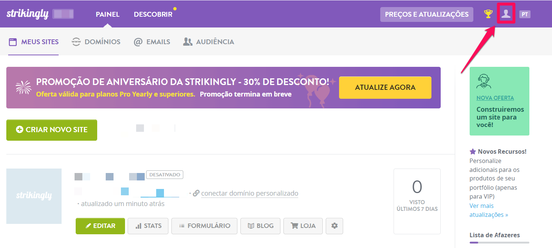The image size is (552, 248).
Task: Click the Editar button
Action: 100,226
